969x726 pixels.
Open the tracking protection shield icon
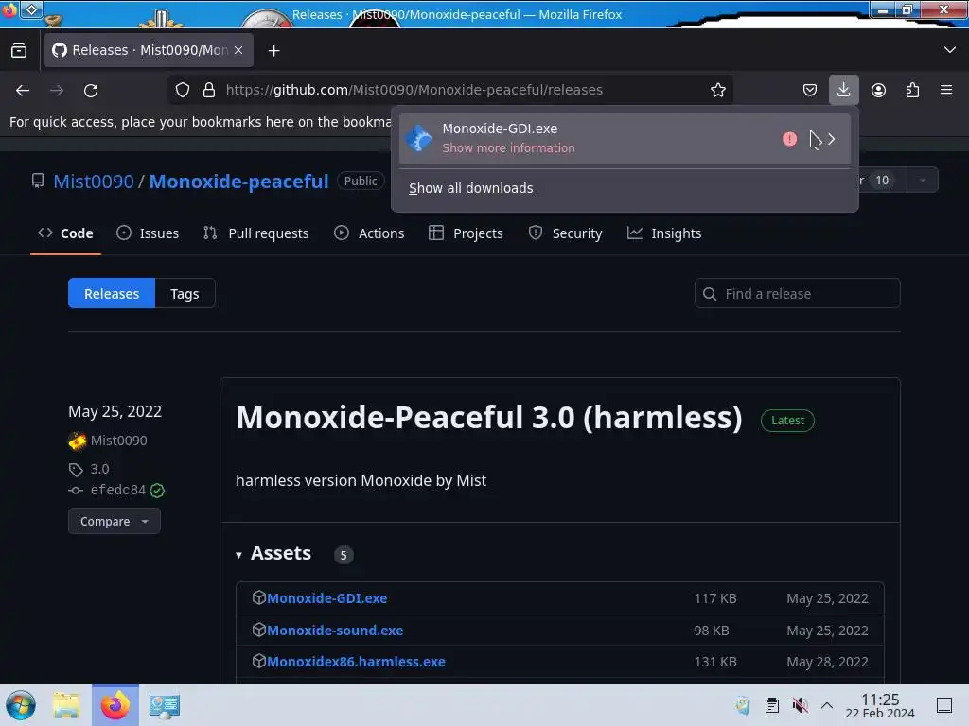tap(183, 90)
